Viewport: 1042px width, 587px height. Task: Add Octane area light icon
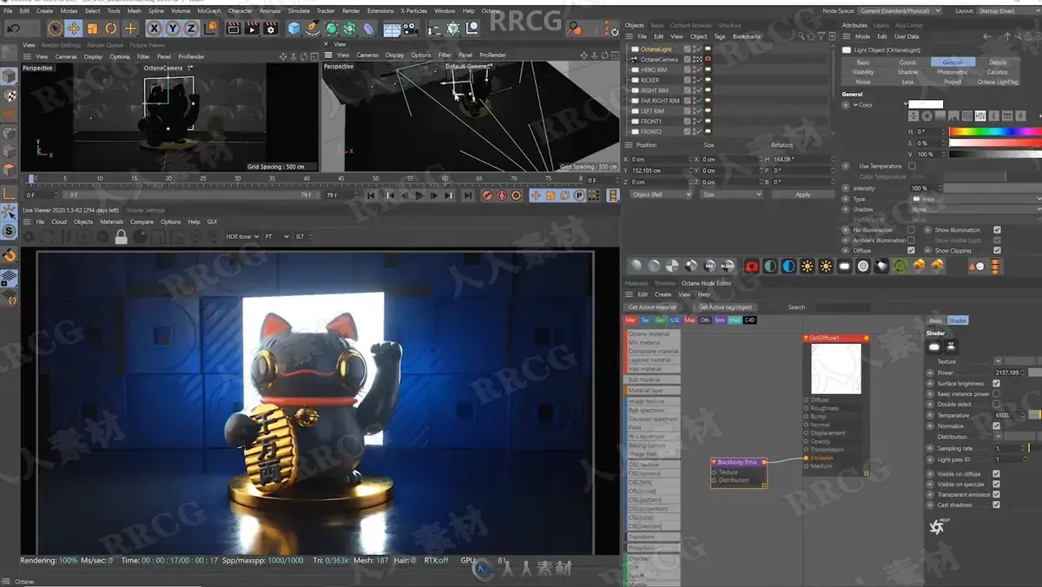[844, 266]
